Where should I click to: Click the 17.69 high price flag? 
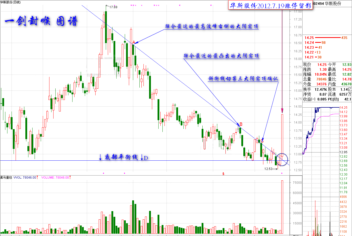(112, 7)
